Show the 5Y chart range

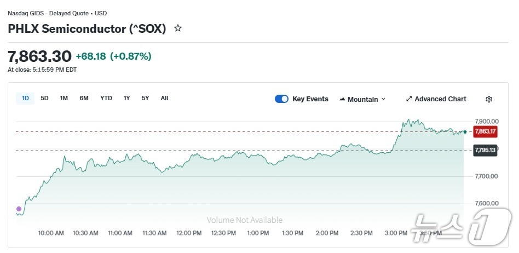click(145, 99)
